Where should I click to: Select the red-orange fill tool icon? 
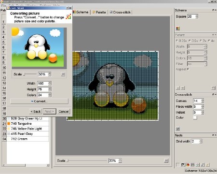click(x=188, y=165)
